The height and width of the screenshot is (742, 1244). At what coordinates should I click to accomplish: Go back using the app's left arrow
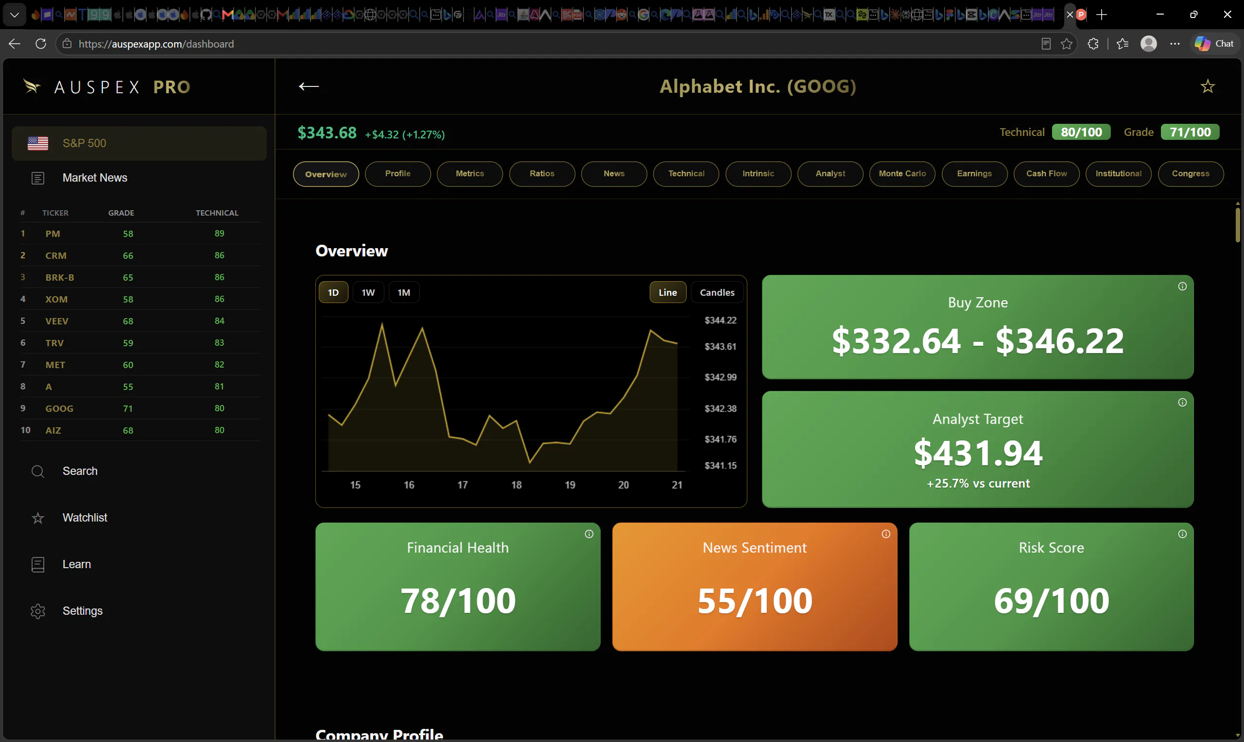[x=309, y=86]
